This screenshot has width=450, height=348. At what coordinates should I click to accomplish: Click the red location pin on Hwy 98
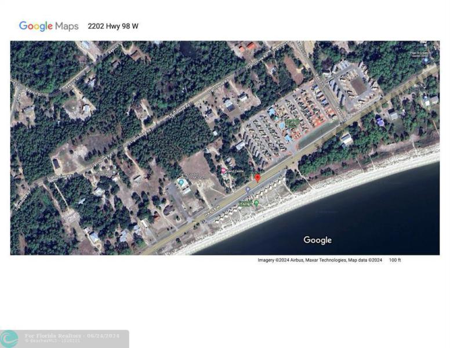(257, 177)
